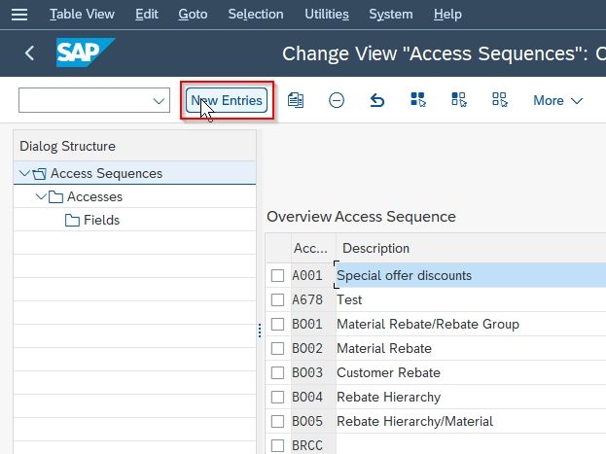The image size is (606, 454).
Task: Collapse the Accesses tree node
Action: point(41,196)
